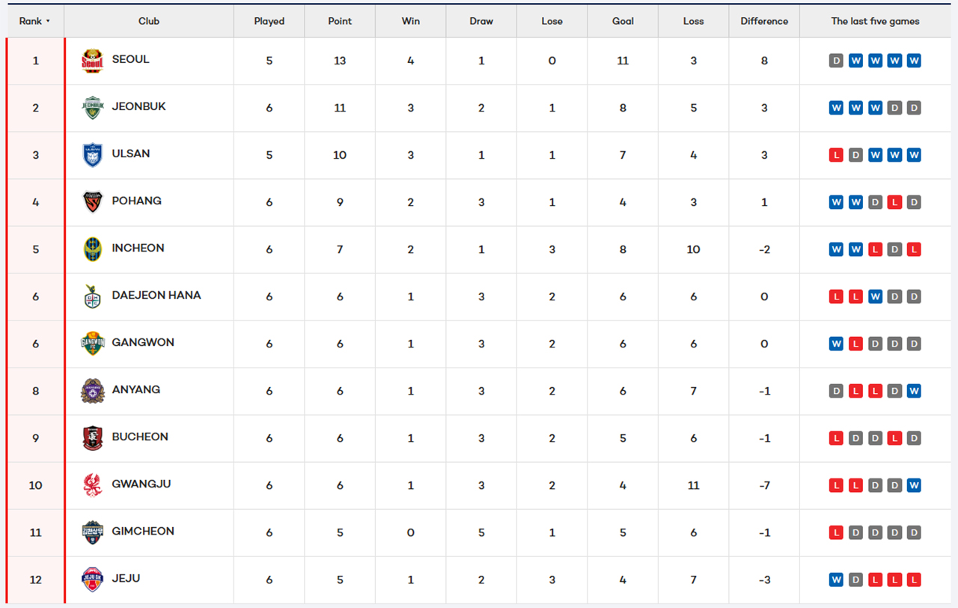Click the JEJU club name link
Image resolution: width=958 pixels, height=608 pixels.
pos(126,578)
